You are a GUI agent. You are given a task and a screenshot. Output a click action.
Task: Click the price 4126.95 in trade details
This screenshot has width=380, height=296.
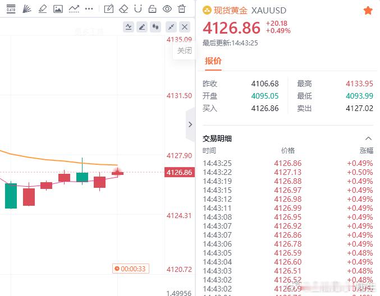(288, 217)
